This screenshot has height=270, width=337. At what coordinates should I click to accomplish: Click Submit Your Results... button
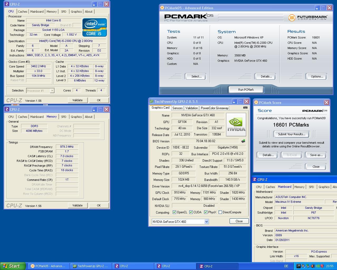click(291, 134)
